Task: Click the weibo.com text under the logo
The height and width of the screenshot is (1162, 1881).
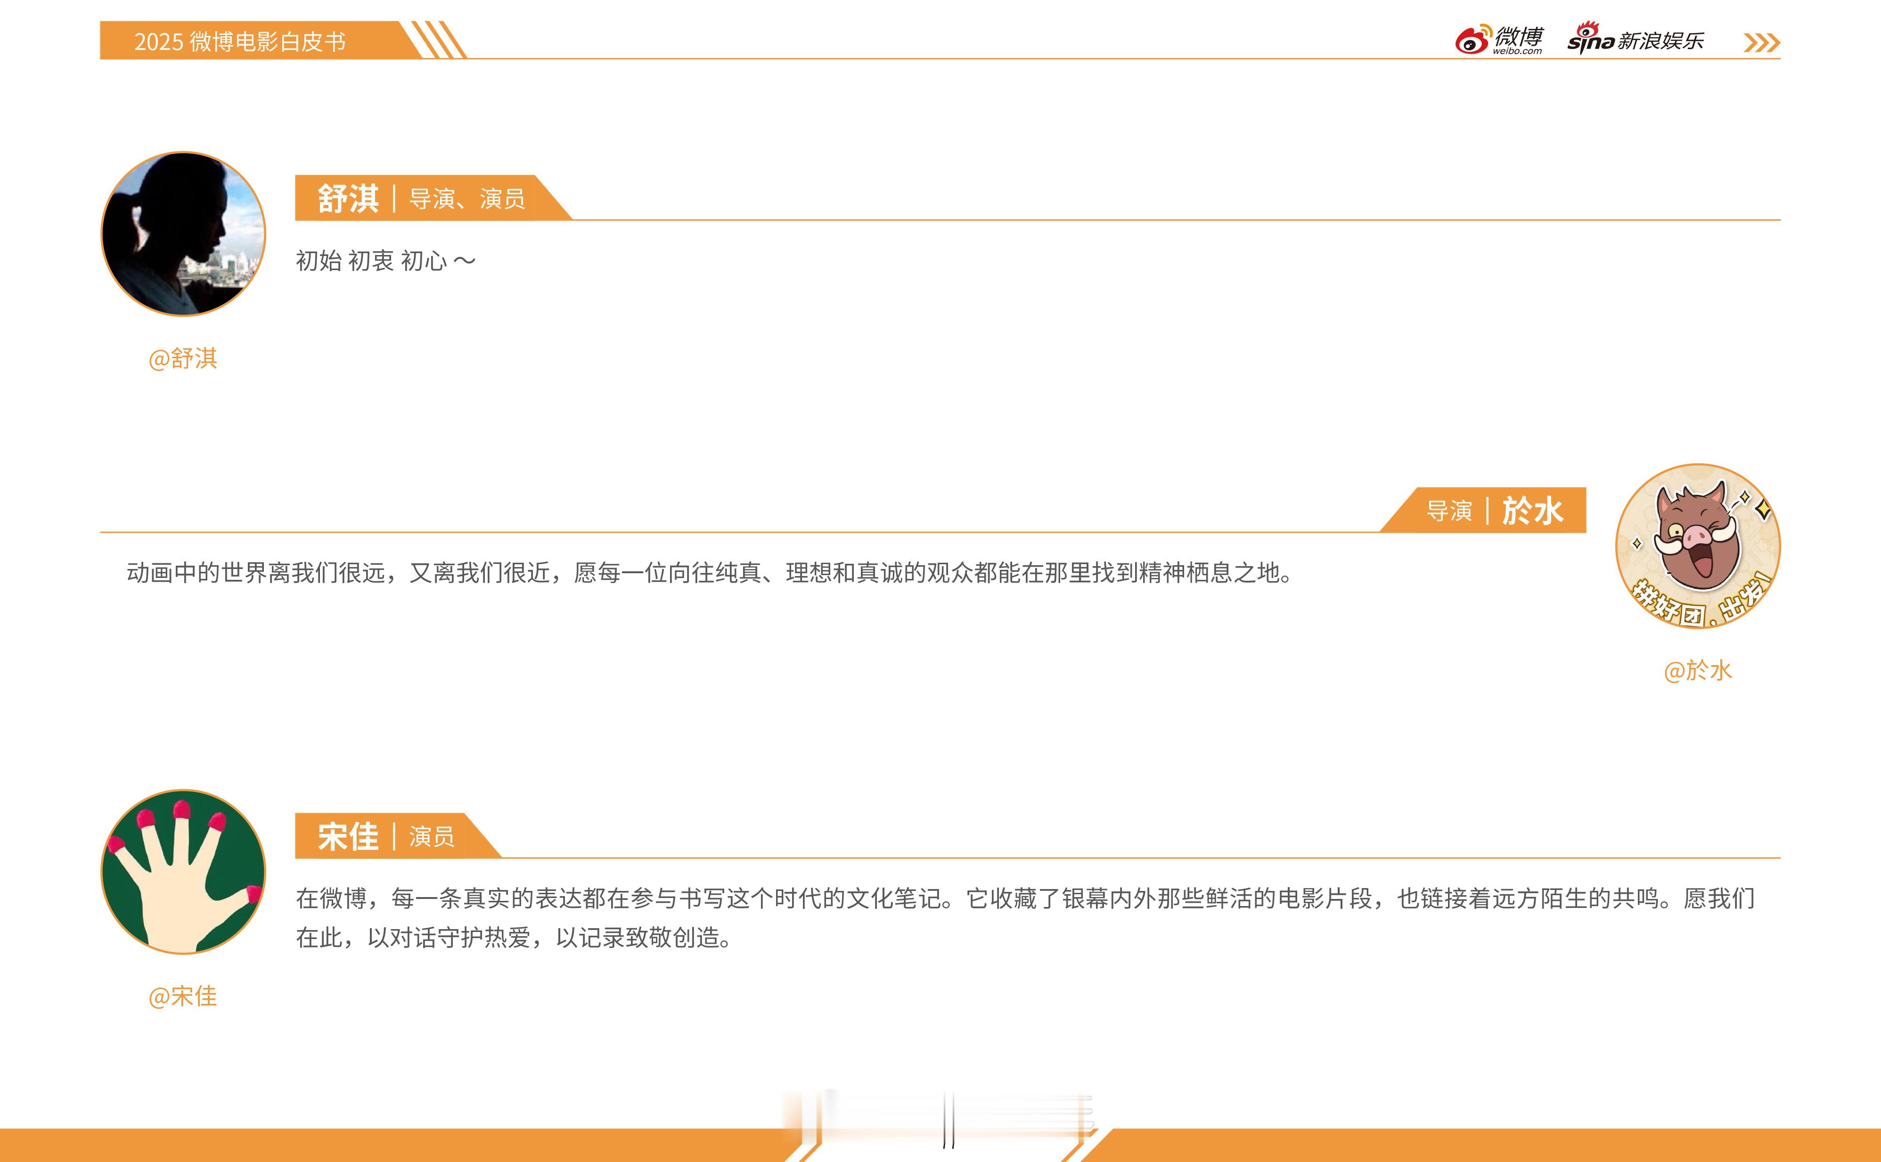Action: point(1517,52)
